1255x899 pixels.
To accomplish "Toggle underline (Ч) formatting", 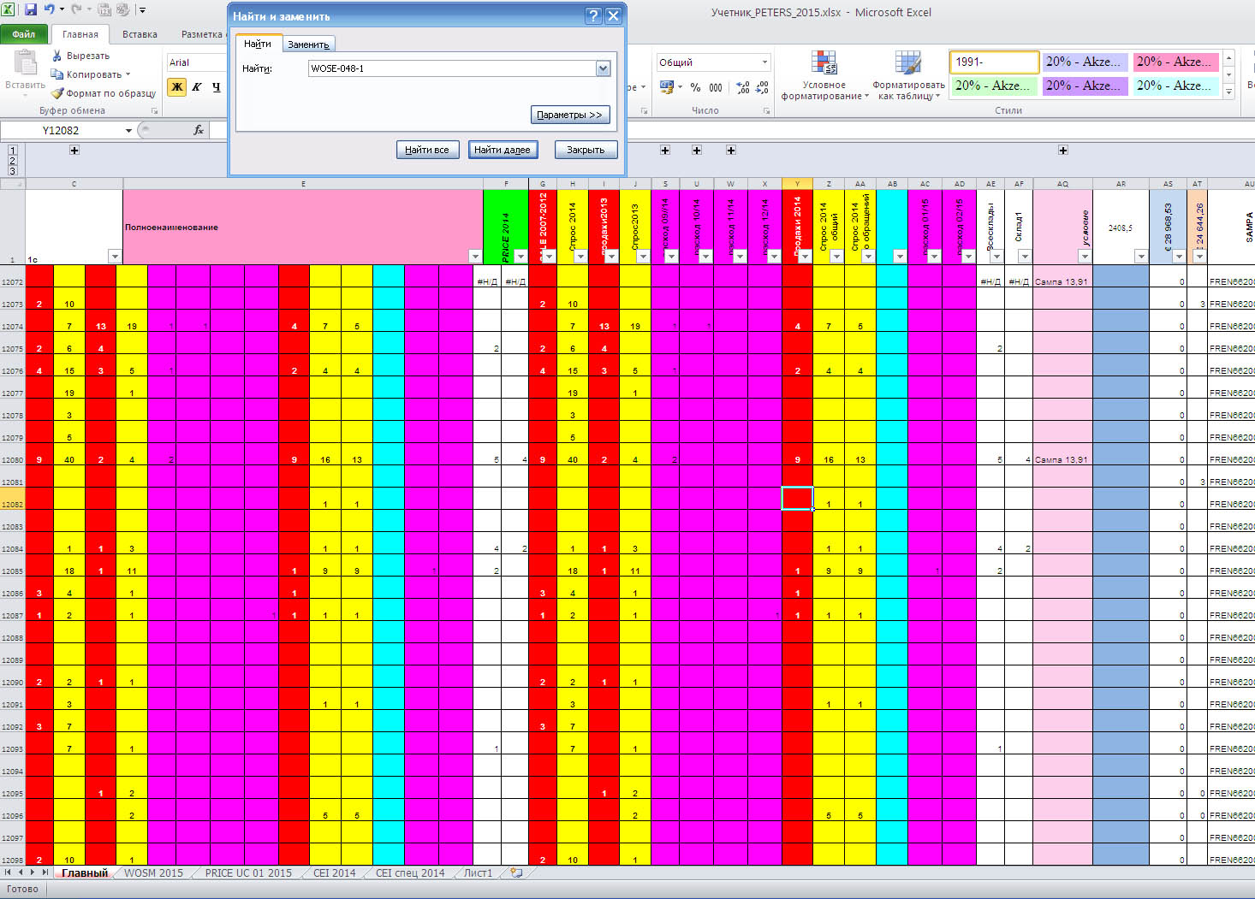I will tap(216, 86).
